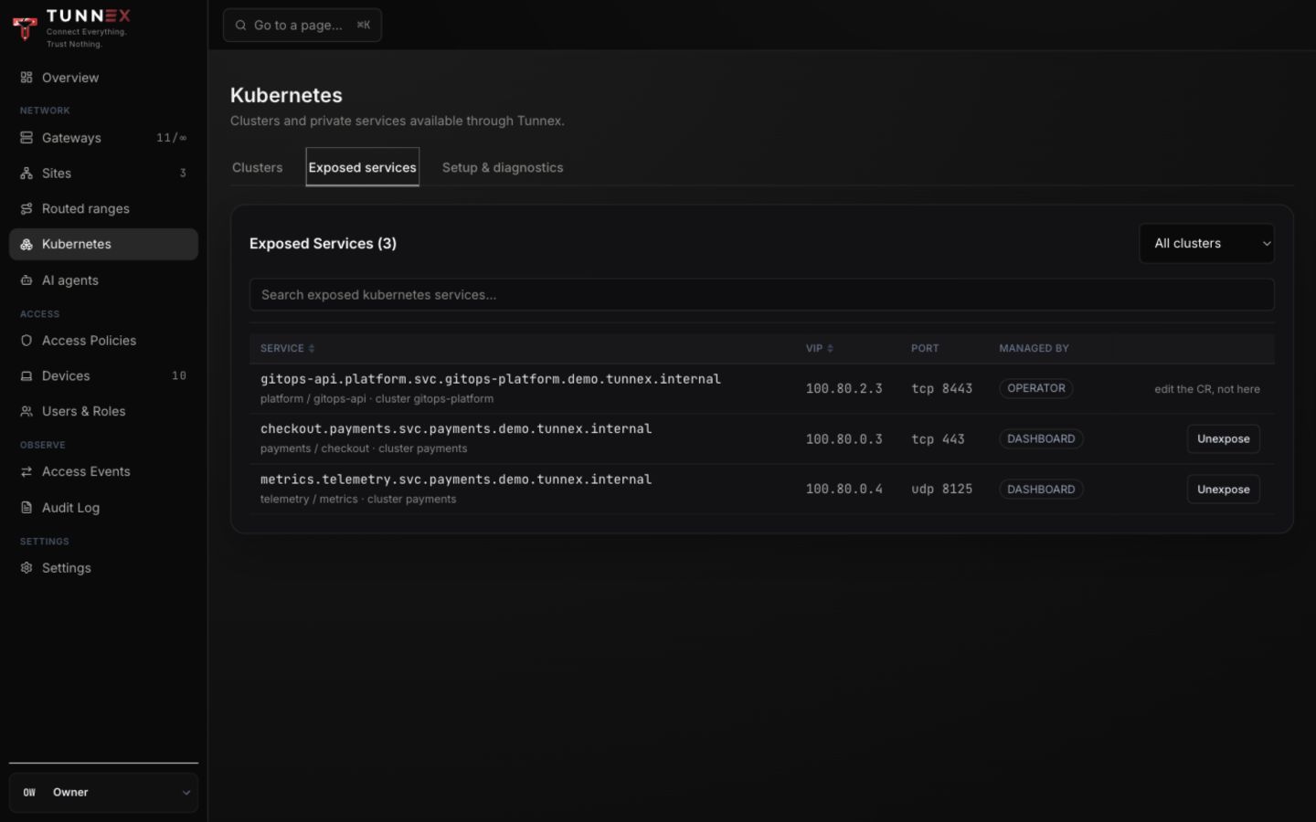
Task: Open Routed ranges from the sidebar
Action: coord(103,209)
